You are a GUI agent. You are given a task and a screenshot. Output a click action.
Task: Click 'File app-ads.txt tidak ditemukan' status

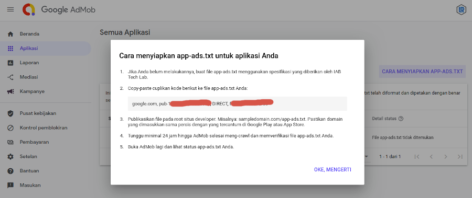(403, 137)
